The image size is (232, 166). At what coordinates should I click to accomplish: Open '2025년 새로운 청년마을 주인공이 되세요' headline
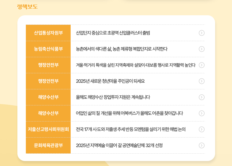pyautogui.click(x=110, y=81)
